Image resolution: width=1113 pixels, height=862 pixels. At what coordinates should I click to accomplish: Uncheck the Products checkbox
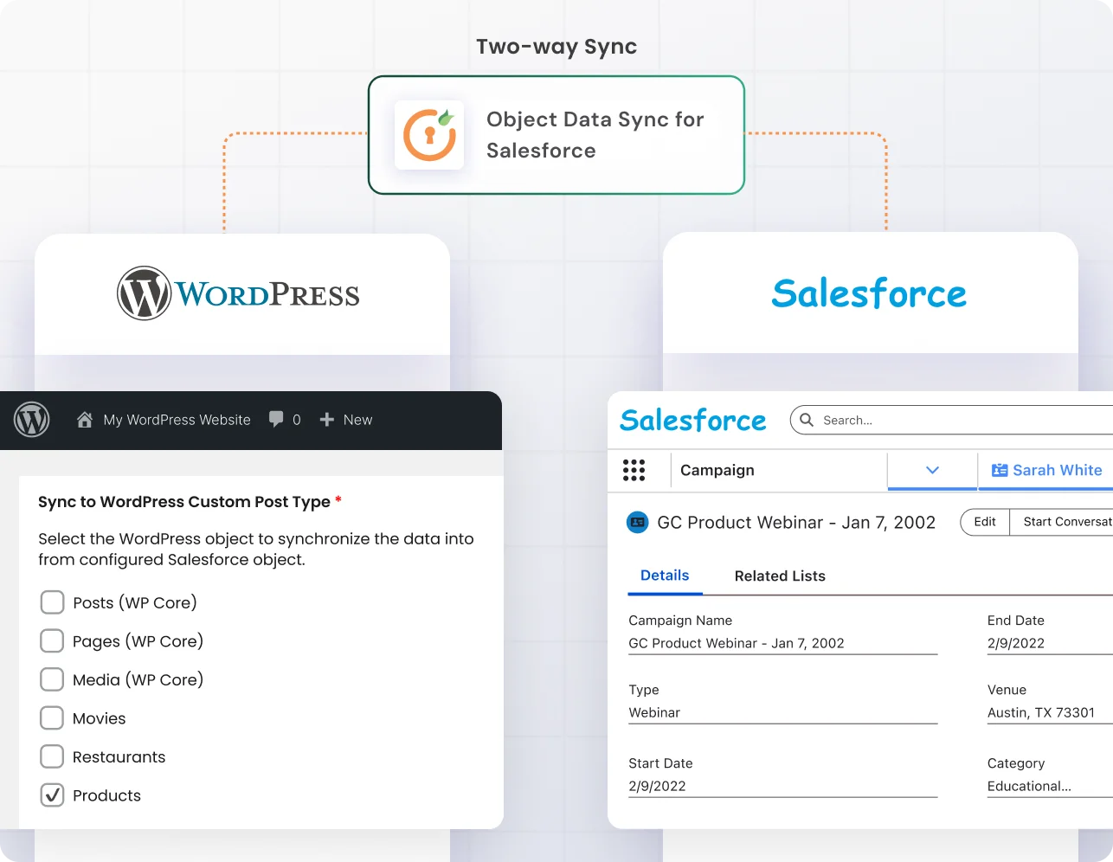point(52,794)
